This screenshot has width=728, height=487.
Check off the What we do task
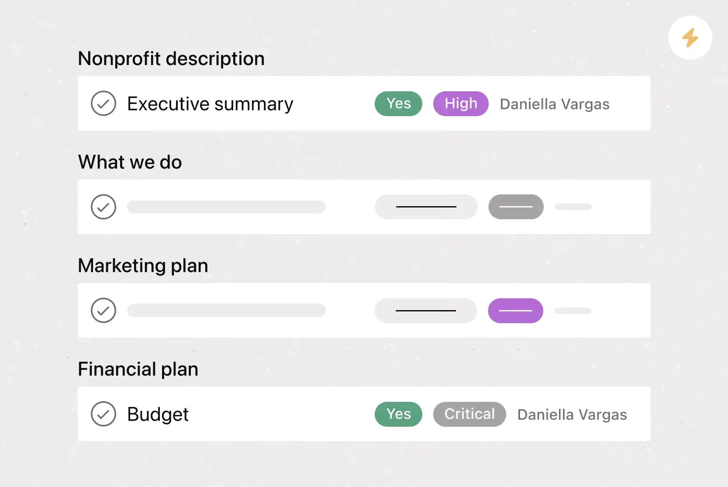click(x=104, y=207)
